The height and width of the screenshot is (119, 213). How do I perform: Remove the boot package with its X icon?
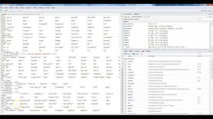[210, 64]
